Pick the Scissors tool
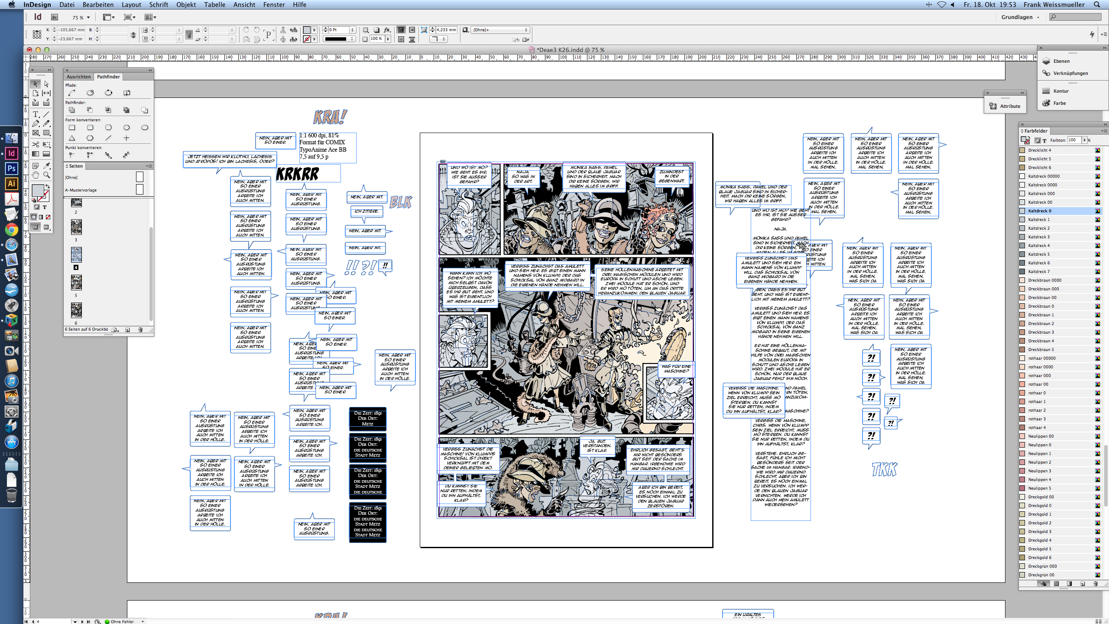Viewport: 1109px width, 624px height. coord(36,144)
